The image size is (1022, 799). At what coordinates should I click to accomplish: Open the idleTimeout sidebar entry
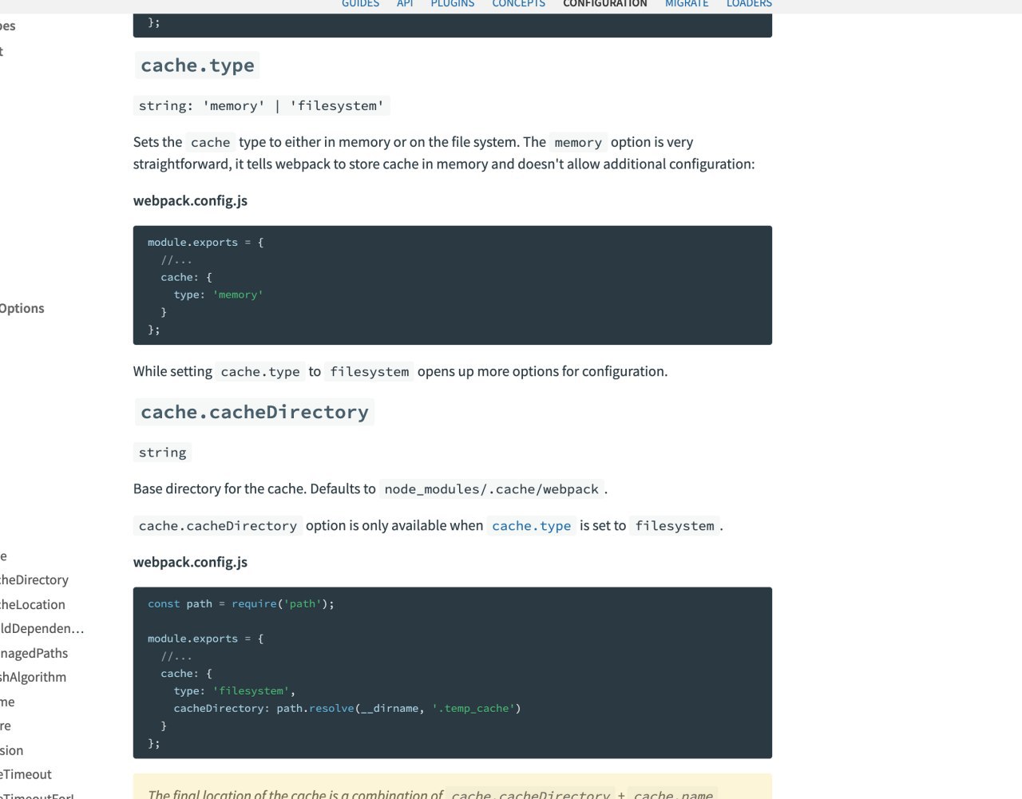(x=26, y=774)
